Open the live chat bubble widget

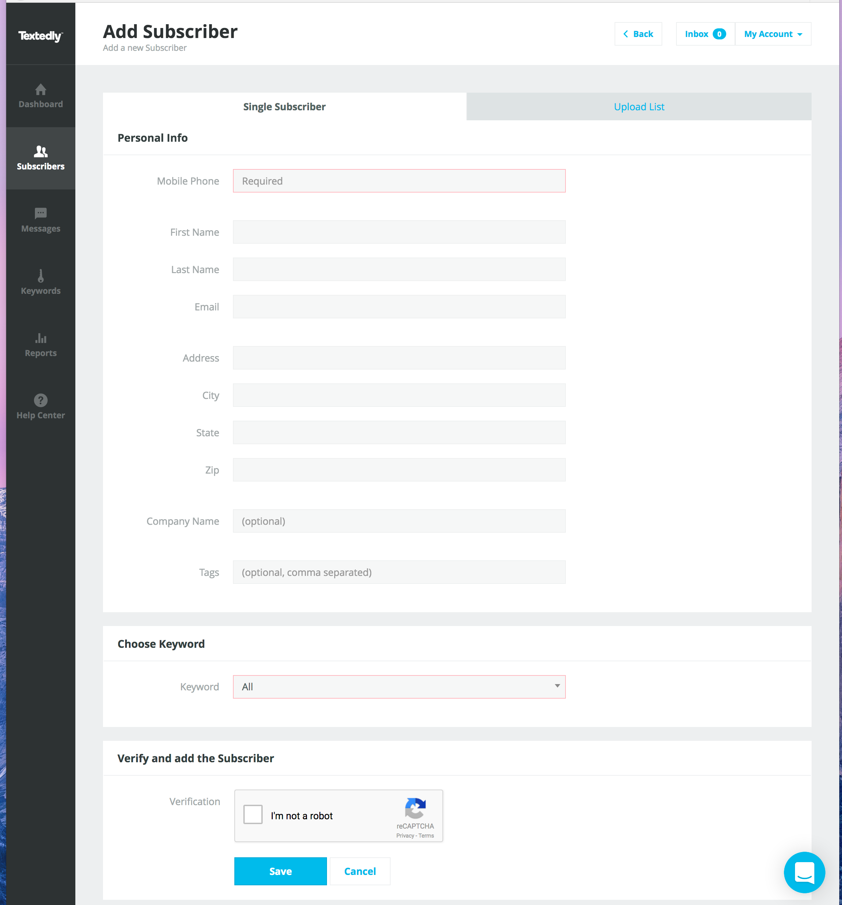(x=804, y=872)
